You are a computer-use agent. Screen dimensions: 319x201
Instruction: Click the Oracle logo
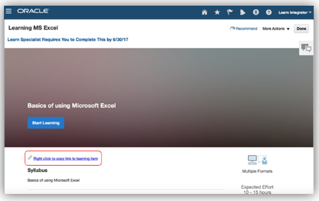pyautogui.click(x=33, y=11)
